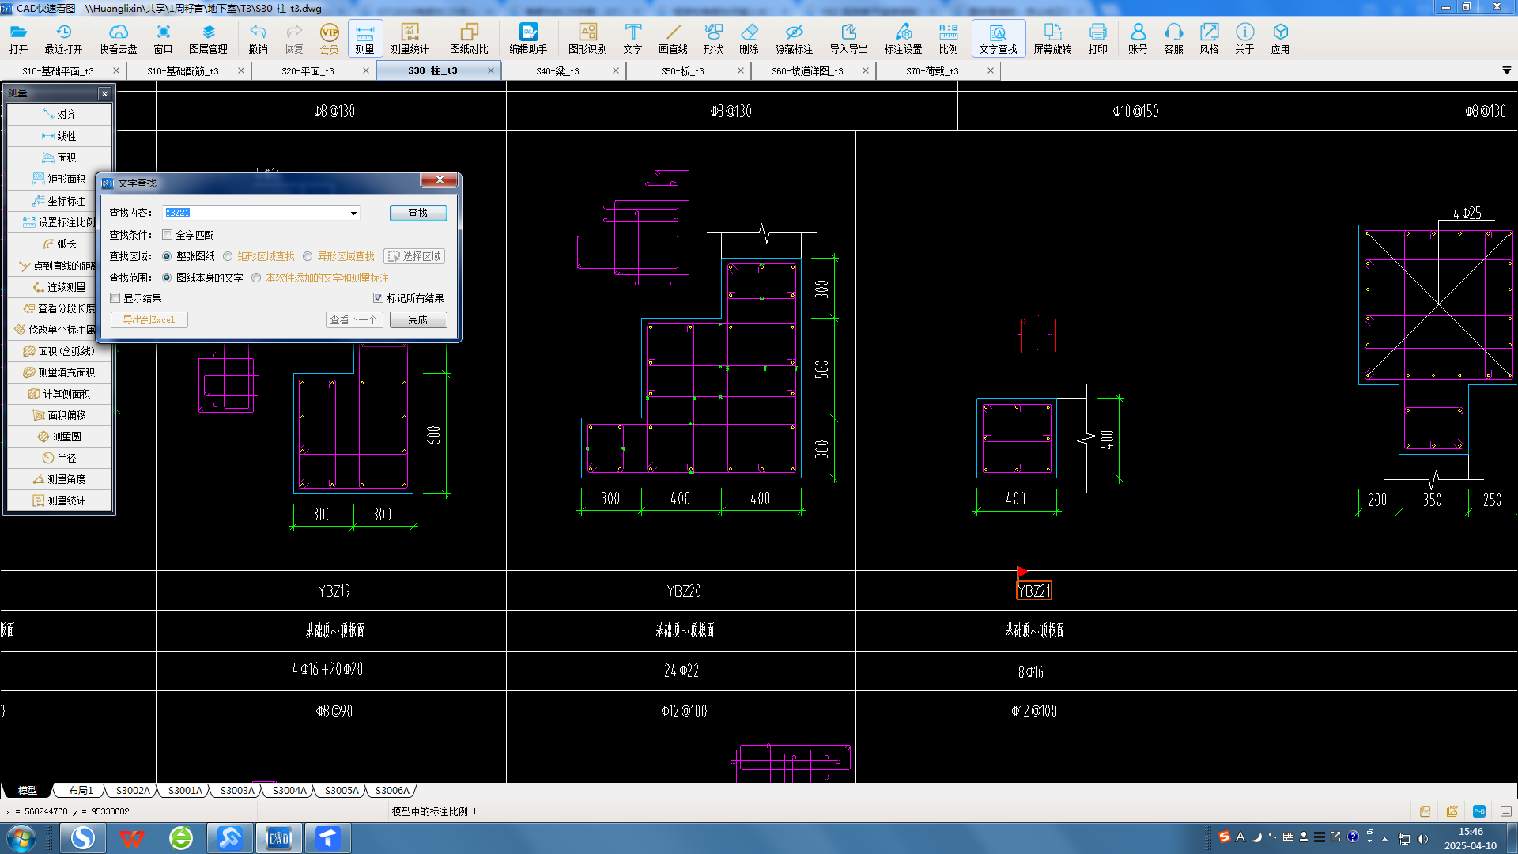Click the 窗口 window tool icon
1518x854 pixels.
coord(163,38)
